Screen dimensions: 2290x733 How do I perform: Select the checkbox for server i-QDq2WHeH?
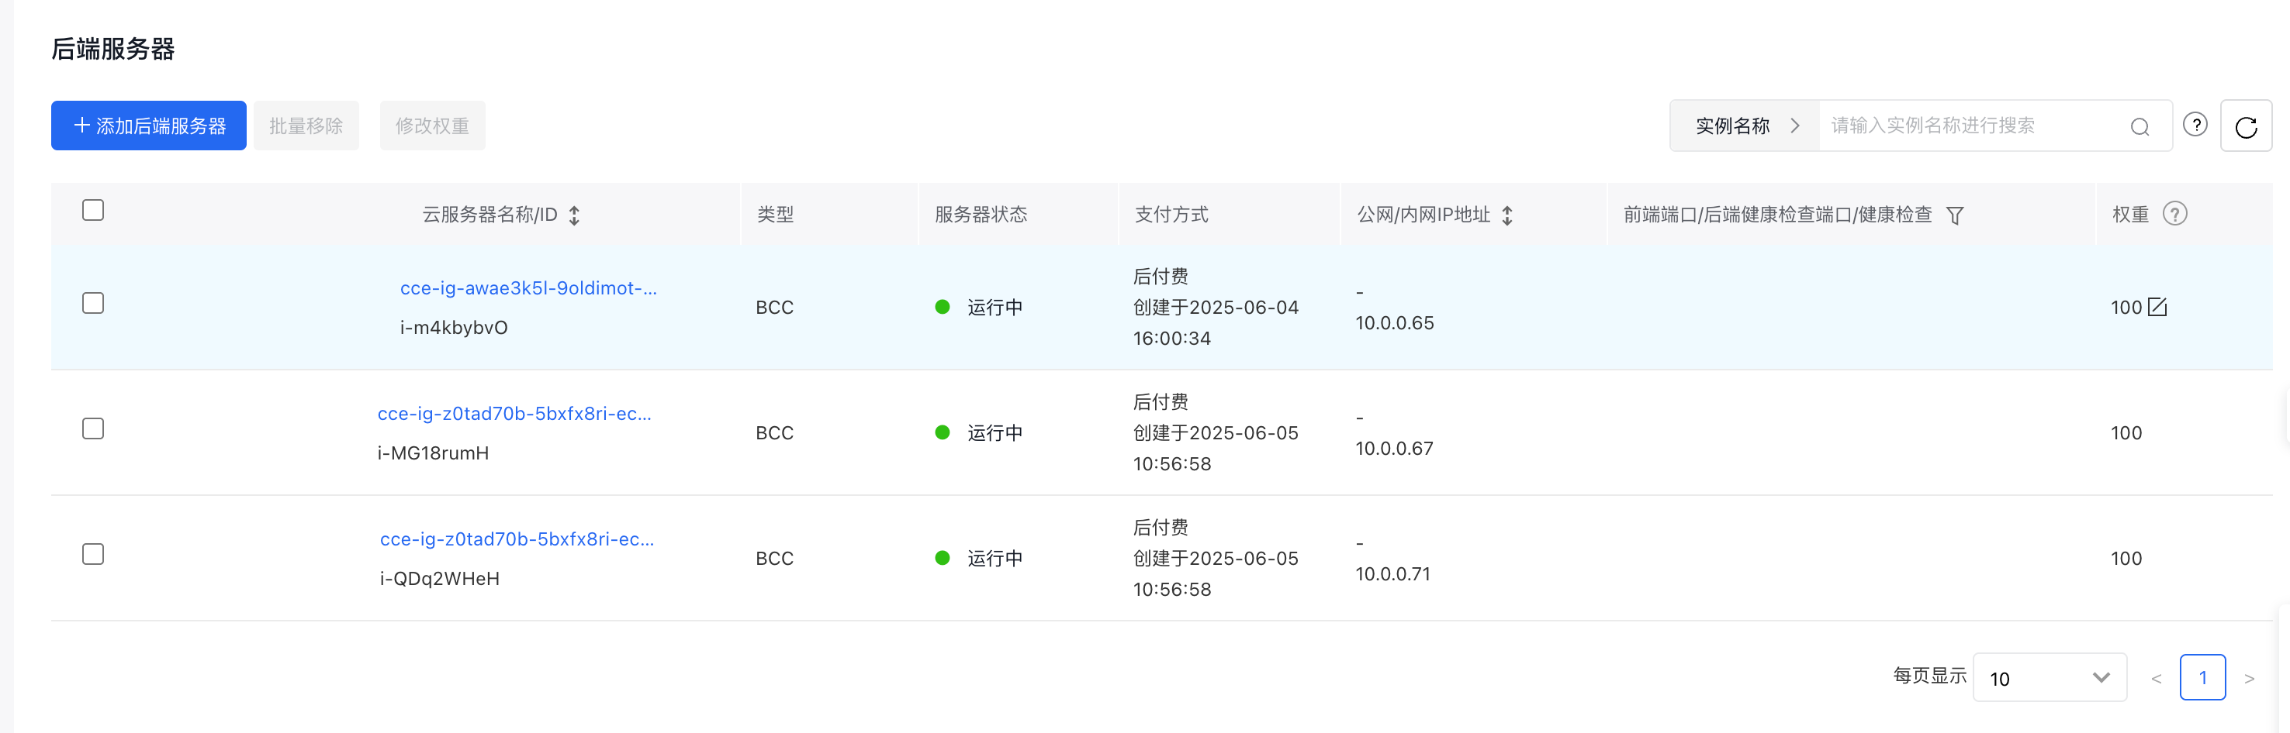pos(93,555)
